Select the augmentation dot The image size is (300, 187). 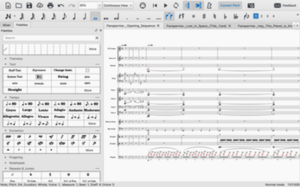click(x=127, y=18)
